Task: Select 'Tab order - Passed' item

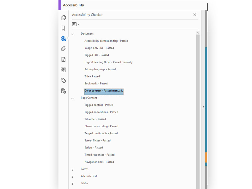Action: click(95, 119)
